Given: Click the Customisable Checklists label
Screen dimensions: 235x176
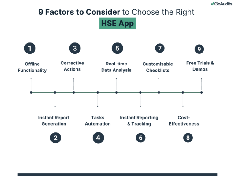Looking at the screenshot, I should [x=158, y=67].
